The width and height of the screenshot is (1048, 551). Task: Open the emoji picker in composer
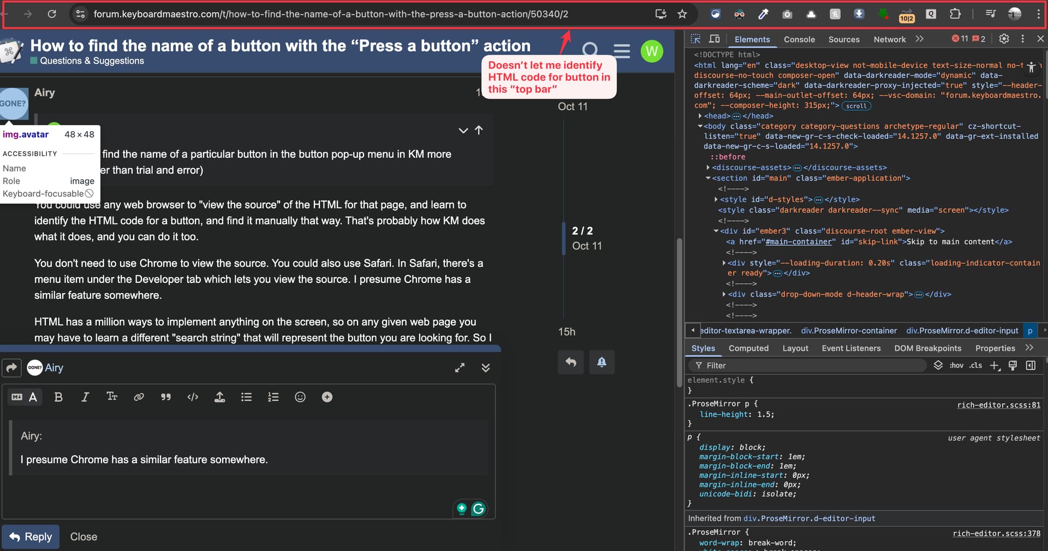[x=300, y=397]
